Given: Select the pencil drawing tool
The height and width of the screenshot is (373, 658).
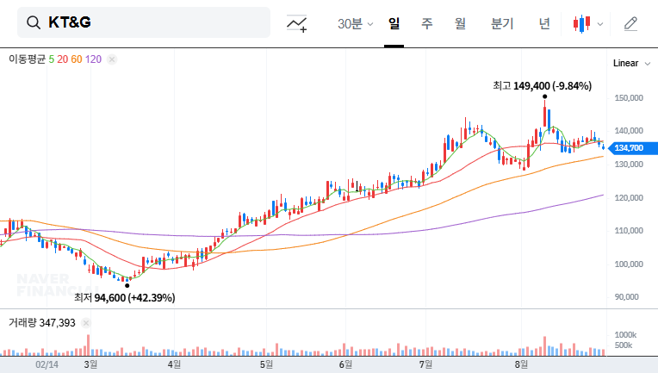Looking at the screenshot, I should (x=630, y=24).
